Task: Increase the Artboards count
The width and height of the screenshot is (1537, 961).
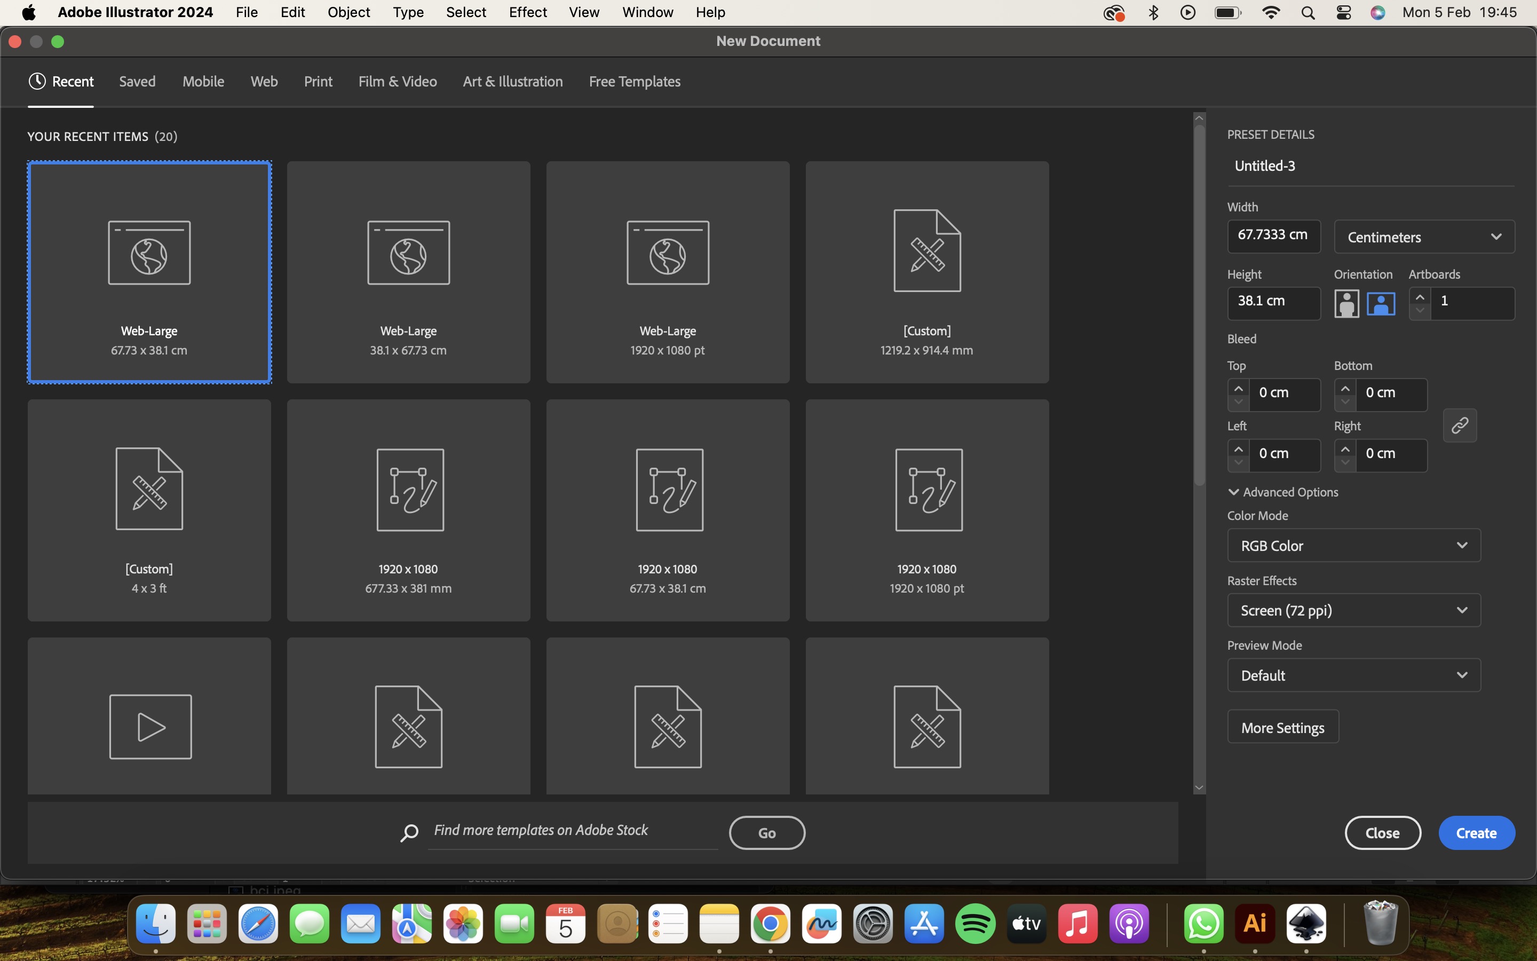Action: (x=1420, y=297)
